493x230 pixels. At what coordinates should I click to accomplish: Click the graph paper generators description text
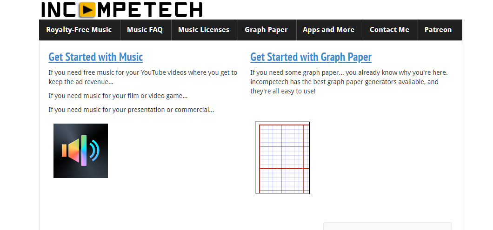pyautogui.click(x=344, y=82)
